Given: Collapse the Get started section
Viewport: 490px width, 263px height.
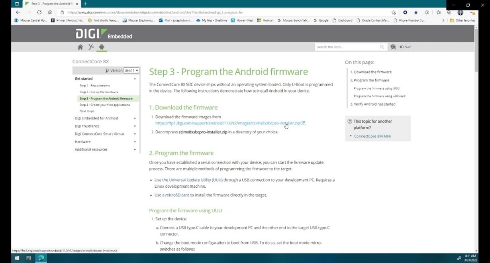Looking at the screenshot, I should [x=135, y=79].
